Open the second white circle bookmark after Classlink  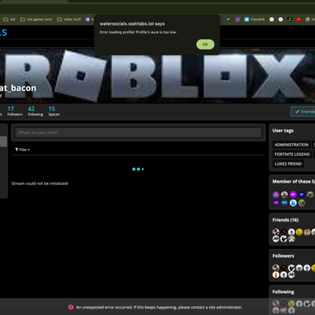(x=280, y=20)
